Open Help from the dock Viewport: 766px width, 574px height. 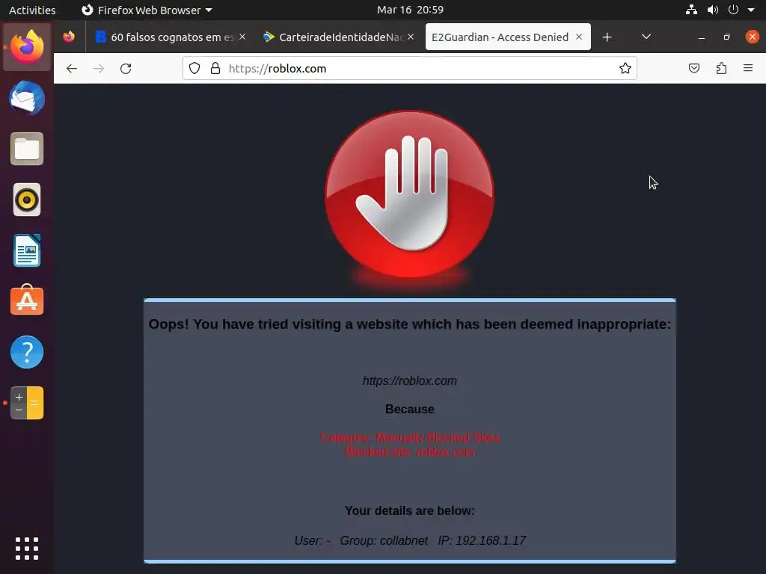[27, 352]
